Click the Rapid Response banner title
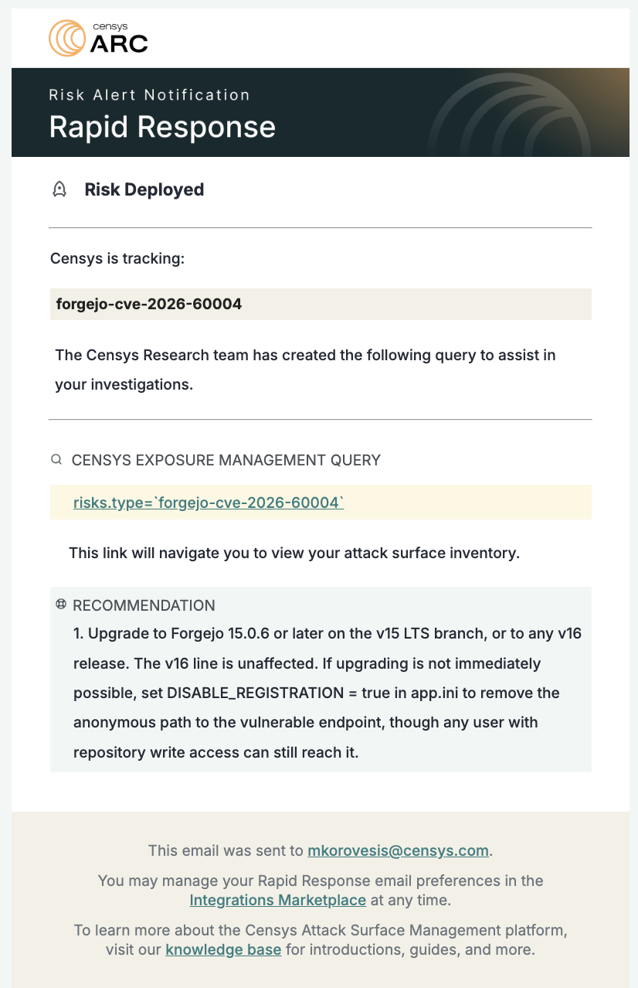638x988 pixels. pyautogui.click(x=162, y=127)
